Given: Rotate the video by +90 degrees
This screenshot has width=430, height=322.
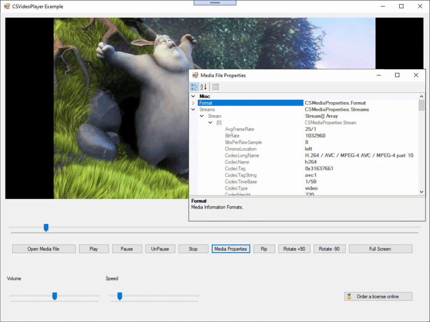Looking at the screenshot, I should pyautogui.click(x=294, y=248).
